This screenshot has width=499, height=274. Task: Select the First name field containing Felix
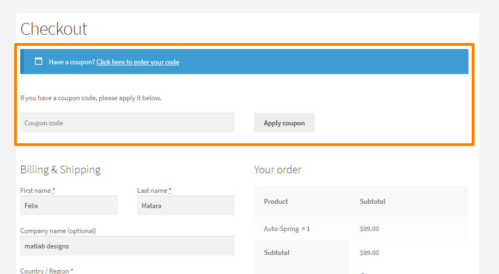[69, 205]
